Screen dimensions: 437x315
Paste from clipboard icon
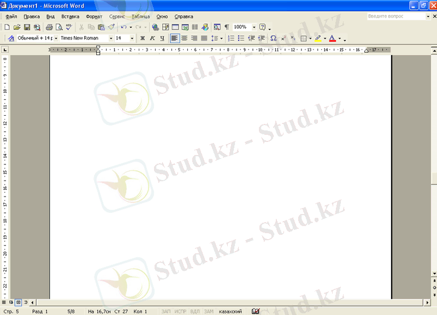101,27
